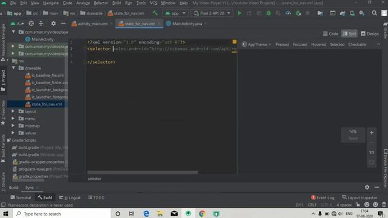Open the Navigate menu
Image resolution: width=388 pixels, height=218 pixels.
click(51, 3)
